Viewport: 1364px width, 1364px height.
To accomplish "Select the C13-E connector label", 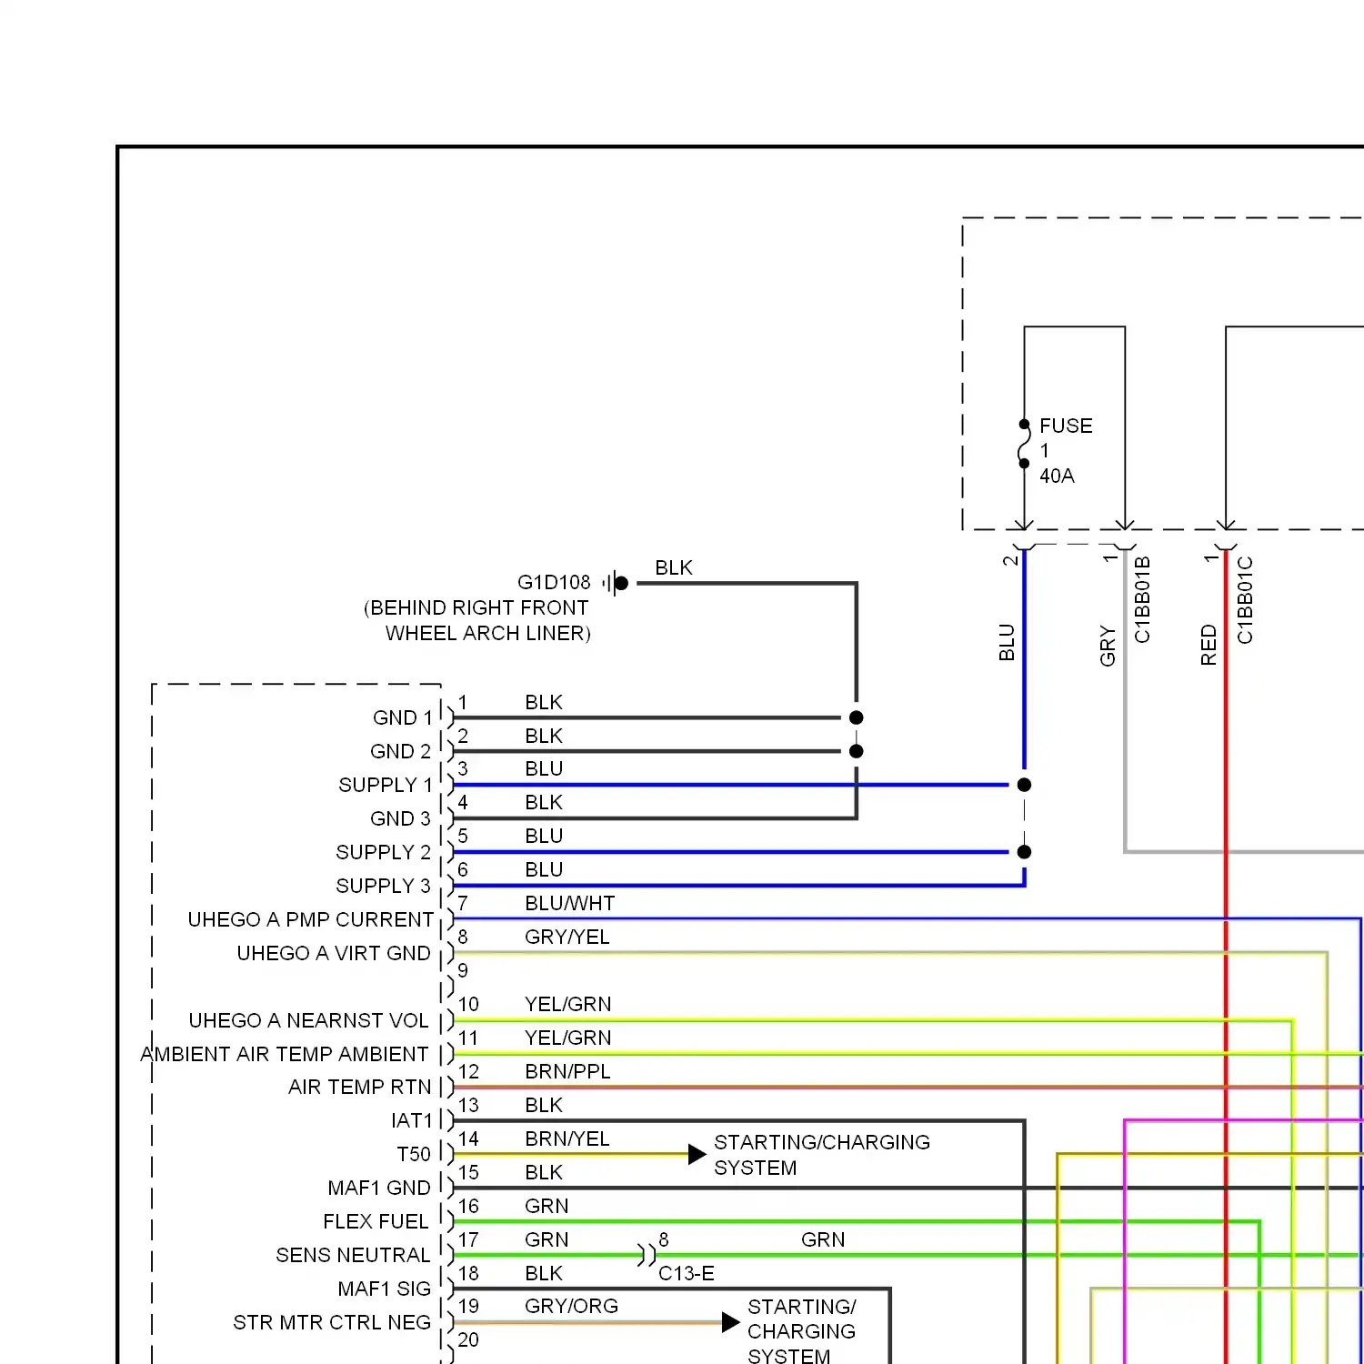I will click(x=687, y=1273).
